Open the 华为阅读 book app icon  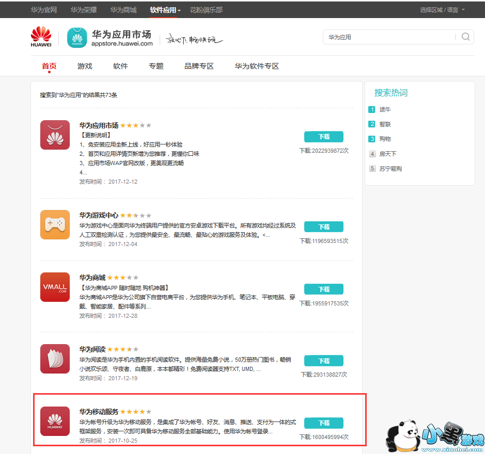[55, 359]
